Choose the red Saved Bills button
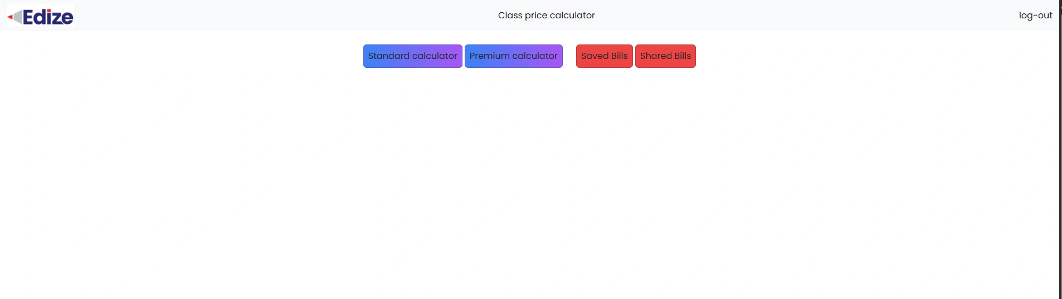Image resolution: width=1062 pixels, height=299 pixels. point(604,56)
